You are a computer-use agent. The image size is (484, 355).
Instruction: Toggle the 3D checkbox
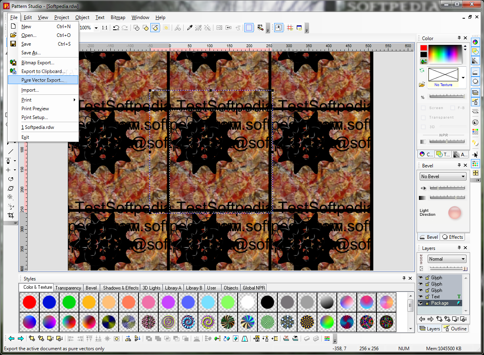tap(423, 127)
